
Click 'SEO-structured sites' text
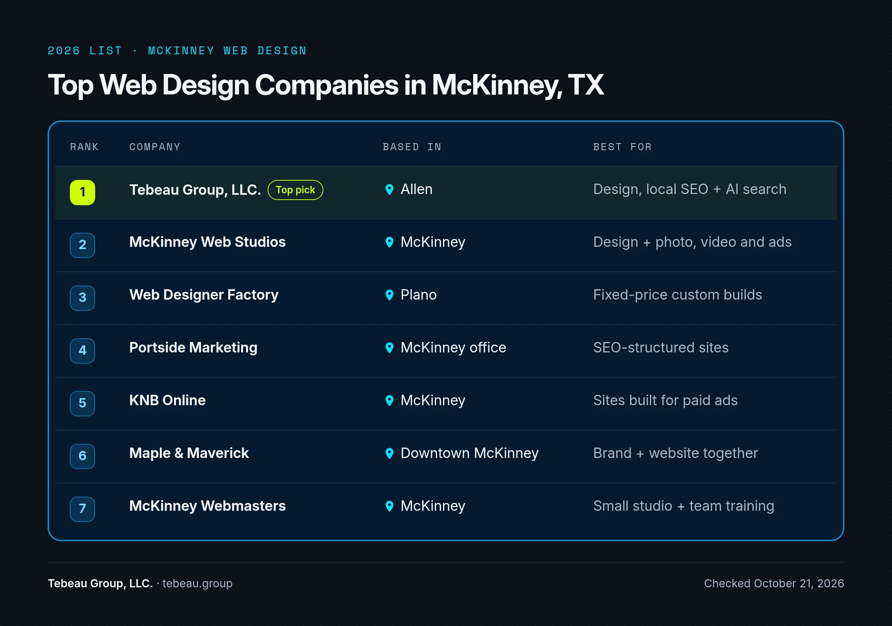click(x=661, y=348)
